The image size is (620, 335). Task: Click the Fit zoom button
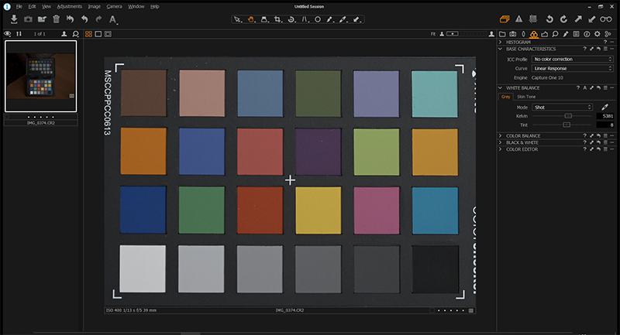tap(434, 34)
